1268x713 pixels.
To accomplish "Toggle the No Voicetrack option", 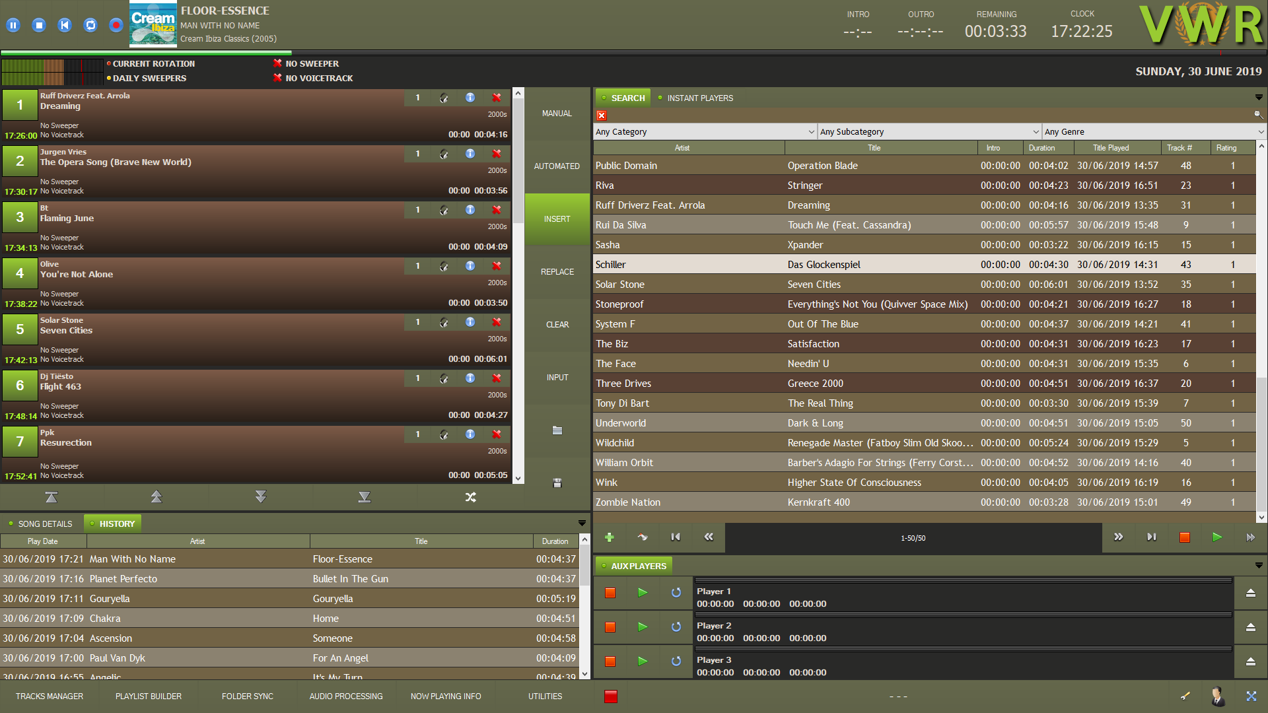I will coord(313,79).
